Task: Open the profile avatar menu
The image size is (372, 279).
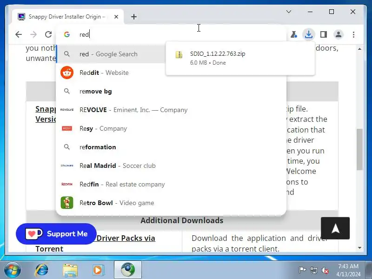Action: tap(339, 34)
